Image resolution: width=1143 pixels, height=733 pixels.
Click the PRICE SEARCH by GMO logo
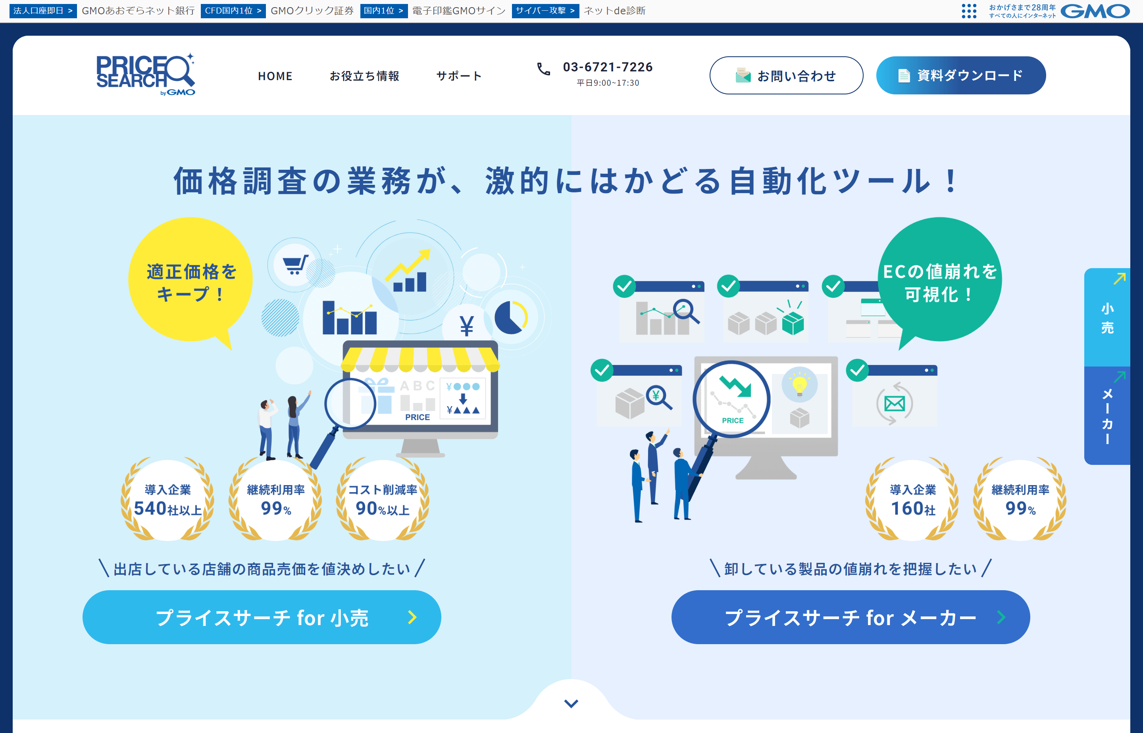tap(146, 75)
